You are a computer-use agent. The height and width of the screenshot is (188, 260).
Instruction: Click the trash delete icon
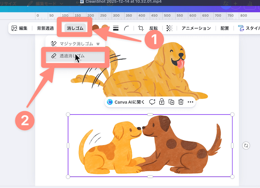coord(181,102)
